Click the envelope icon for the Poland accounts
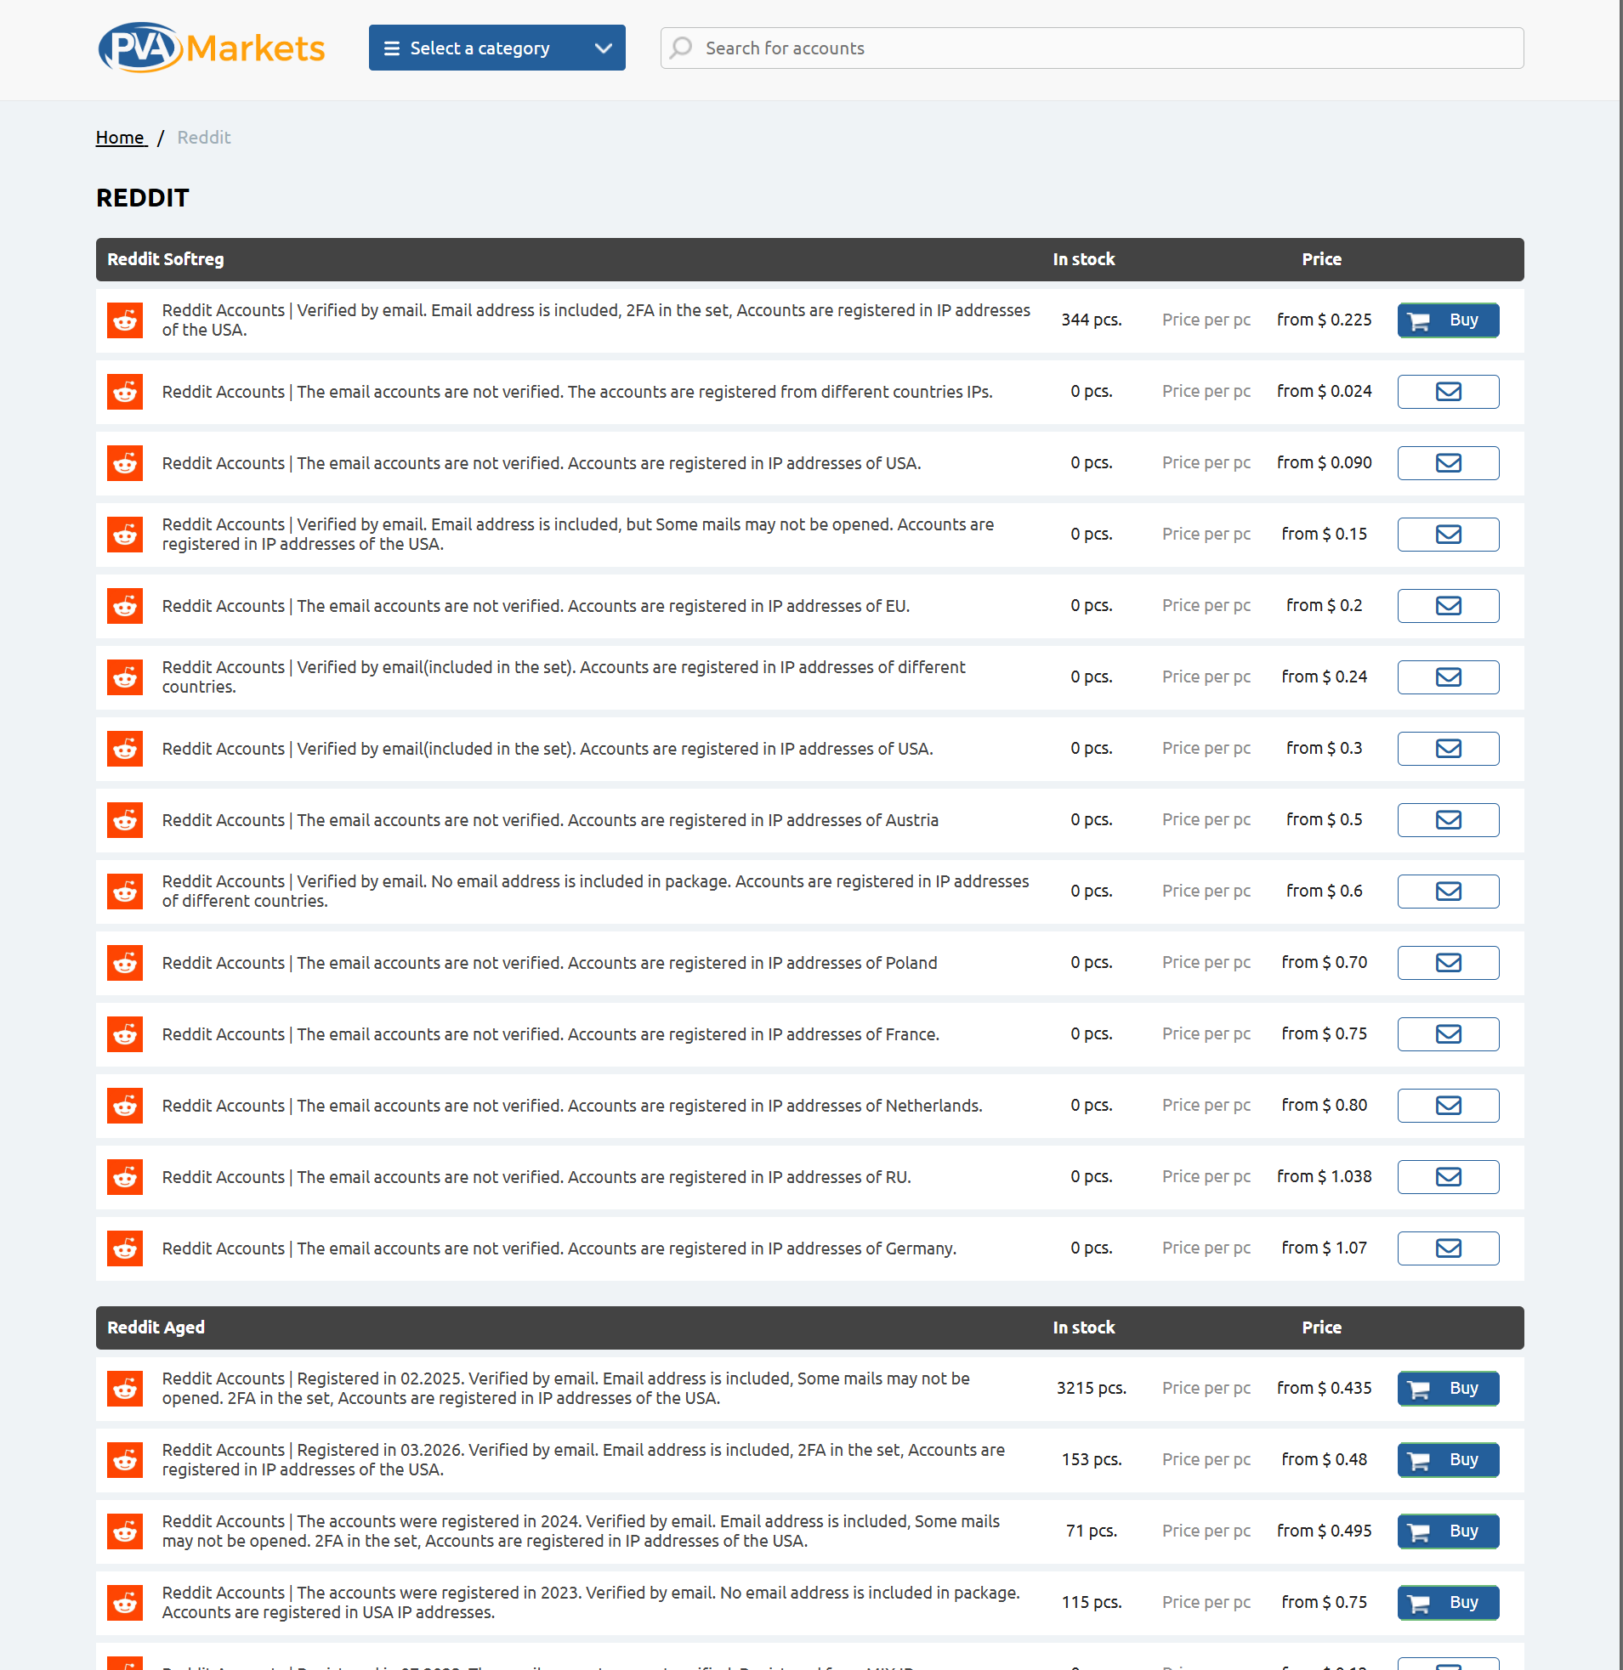 (x=1447, y=963)
